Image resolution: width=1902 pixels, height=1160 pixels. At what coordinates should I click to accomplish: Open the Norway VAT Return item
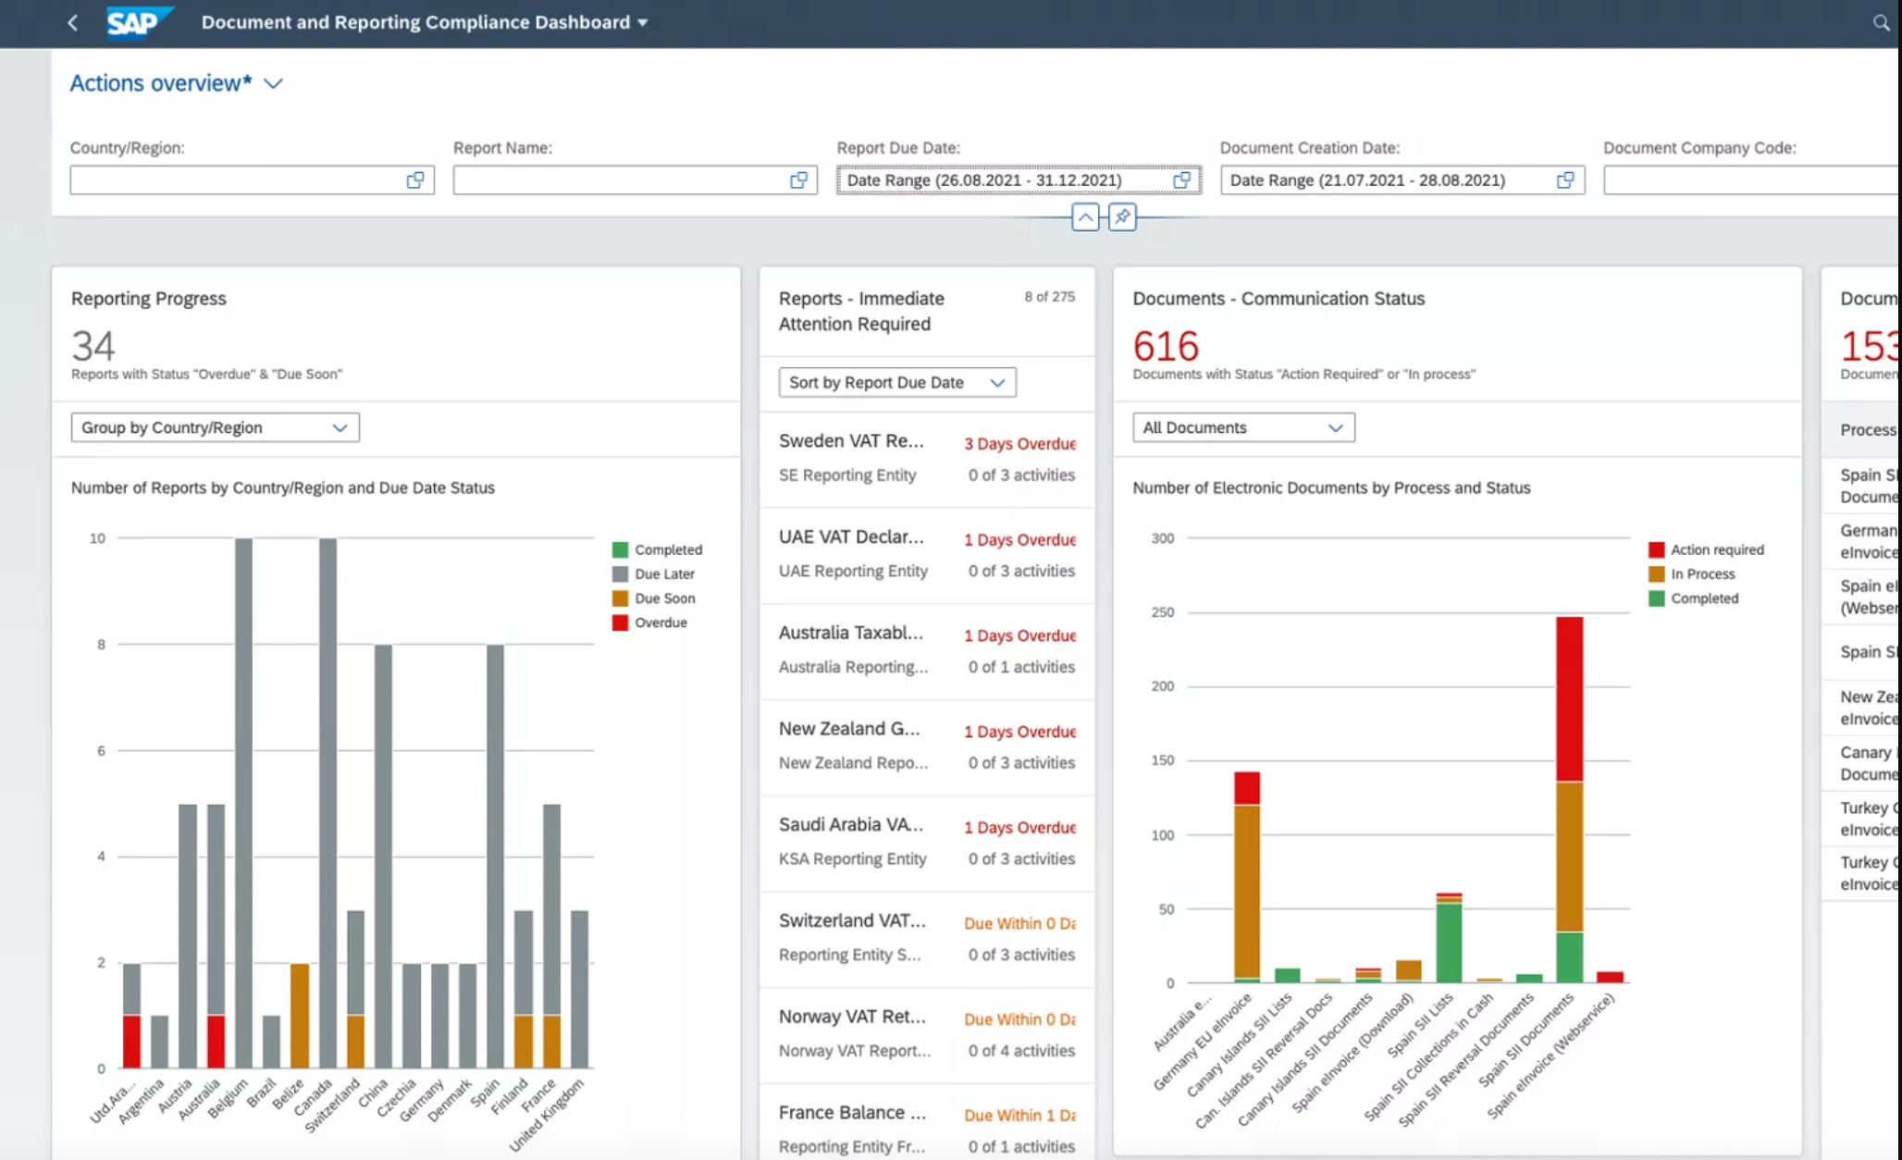[927, 1035]
